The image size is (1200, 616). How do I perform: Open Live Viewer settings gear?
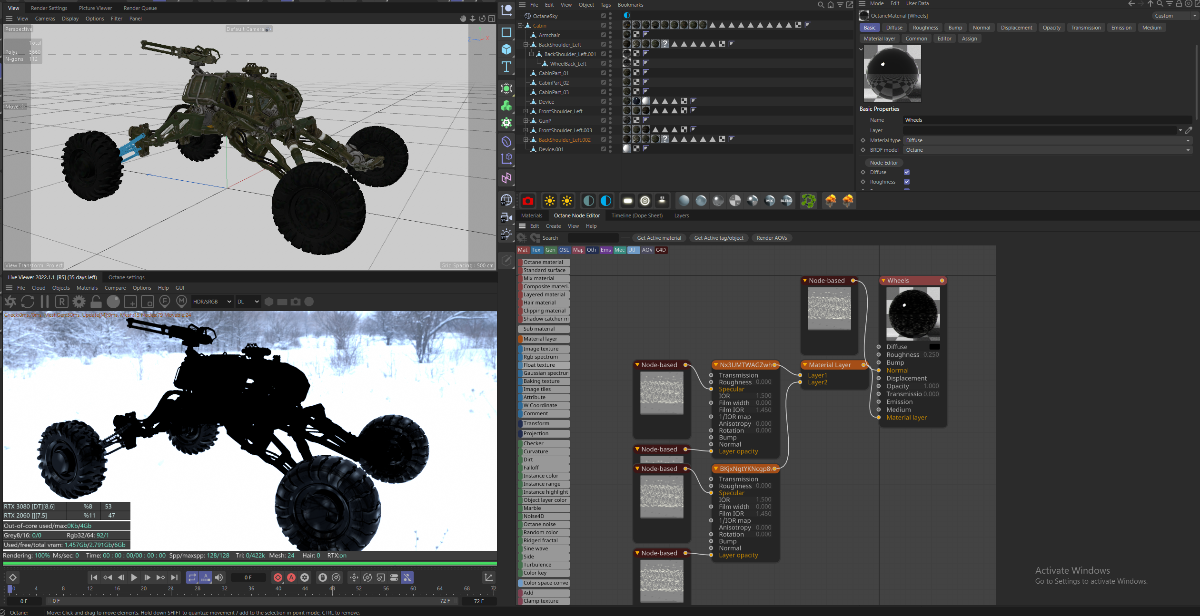tap(79, 302)
